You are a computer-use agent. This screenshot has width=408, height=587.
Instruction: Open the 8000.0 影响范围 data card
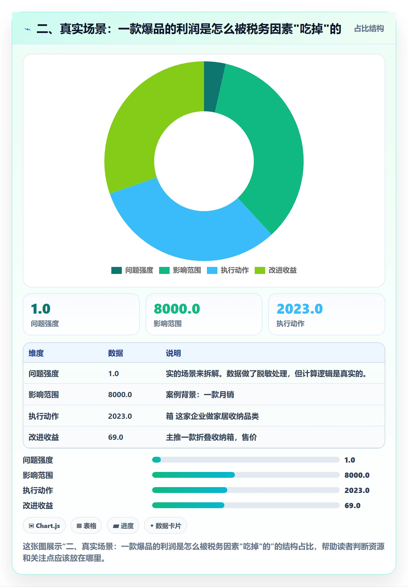(204, 314)
